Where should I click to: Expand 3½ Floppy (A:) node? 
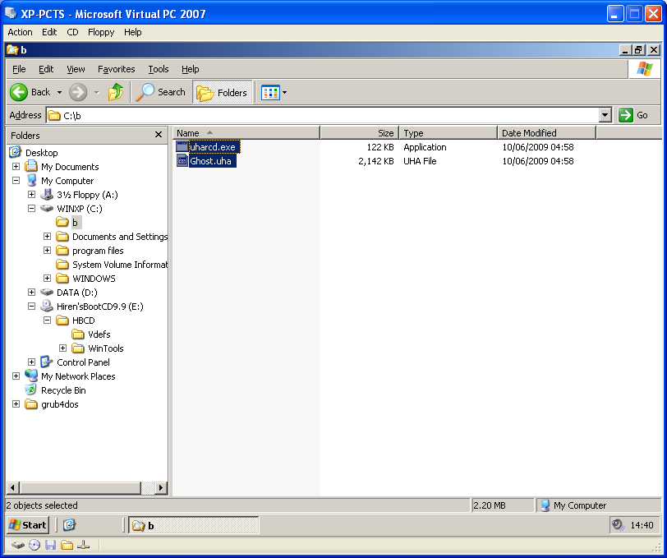(31, 195)
